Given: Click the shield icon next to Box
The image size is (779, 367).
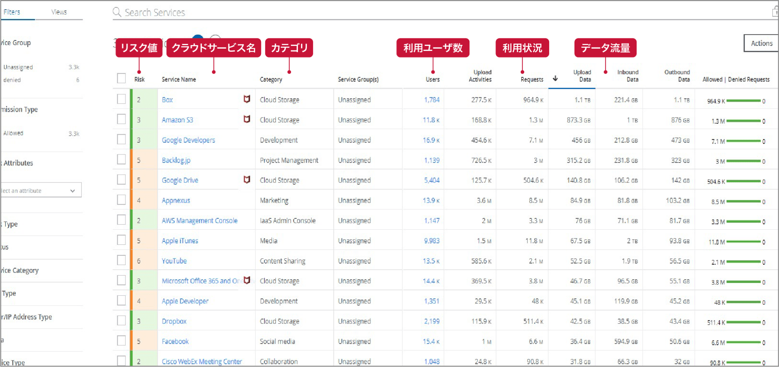Looking at the screenshot, I should point(247,99).
